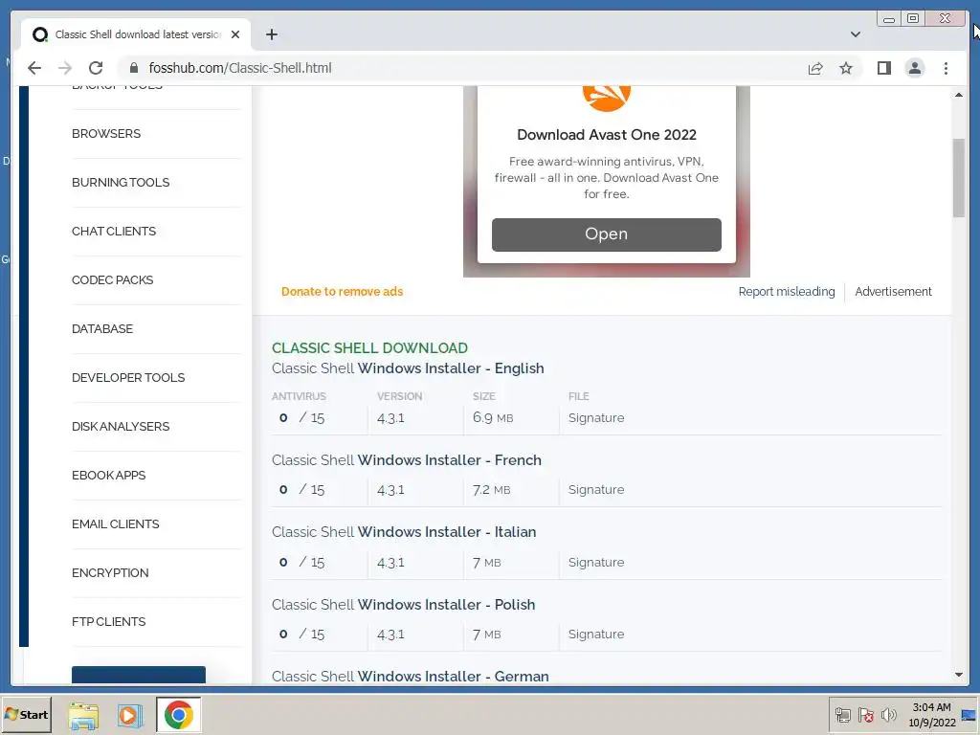Open Chrome three-dot menu

coord(946,68)
